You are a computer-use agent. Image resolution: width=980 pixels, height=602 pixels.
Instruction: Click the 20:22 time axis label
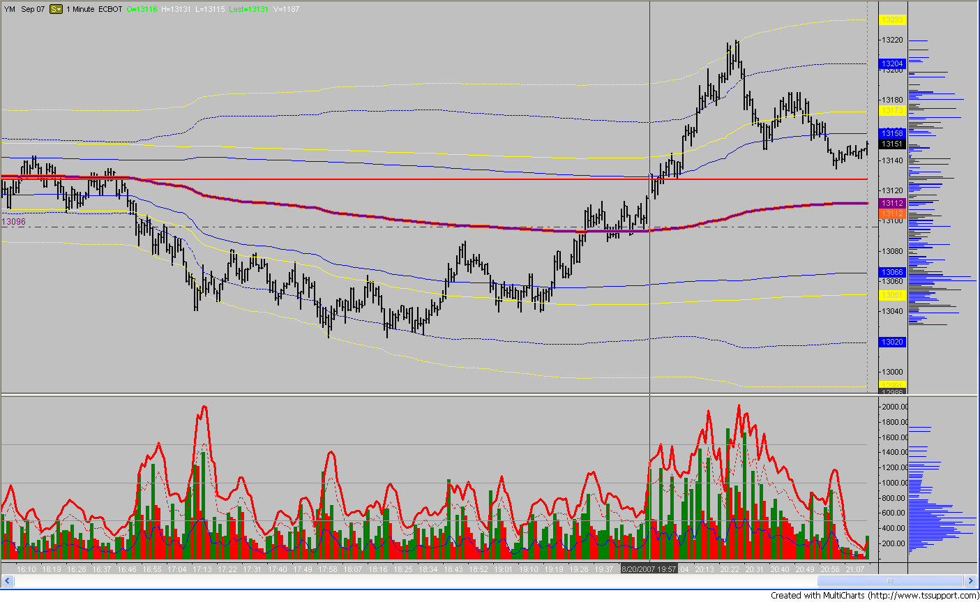click(x=730, y=569)
